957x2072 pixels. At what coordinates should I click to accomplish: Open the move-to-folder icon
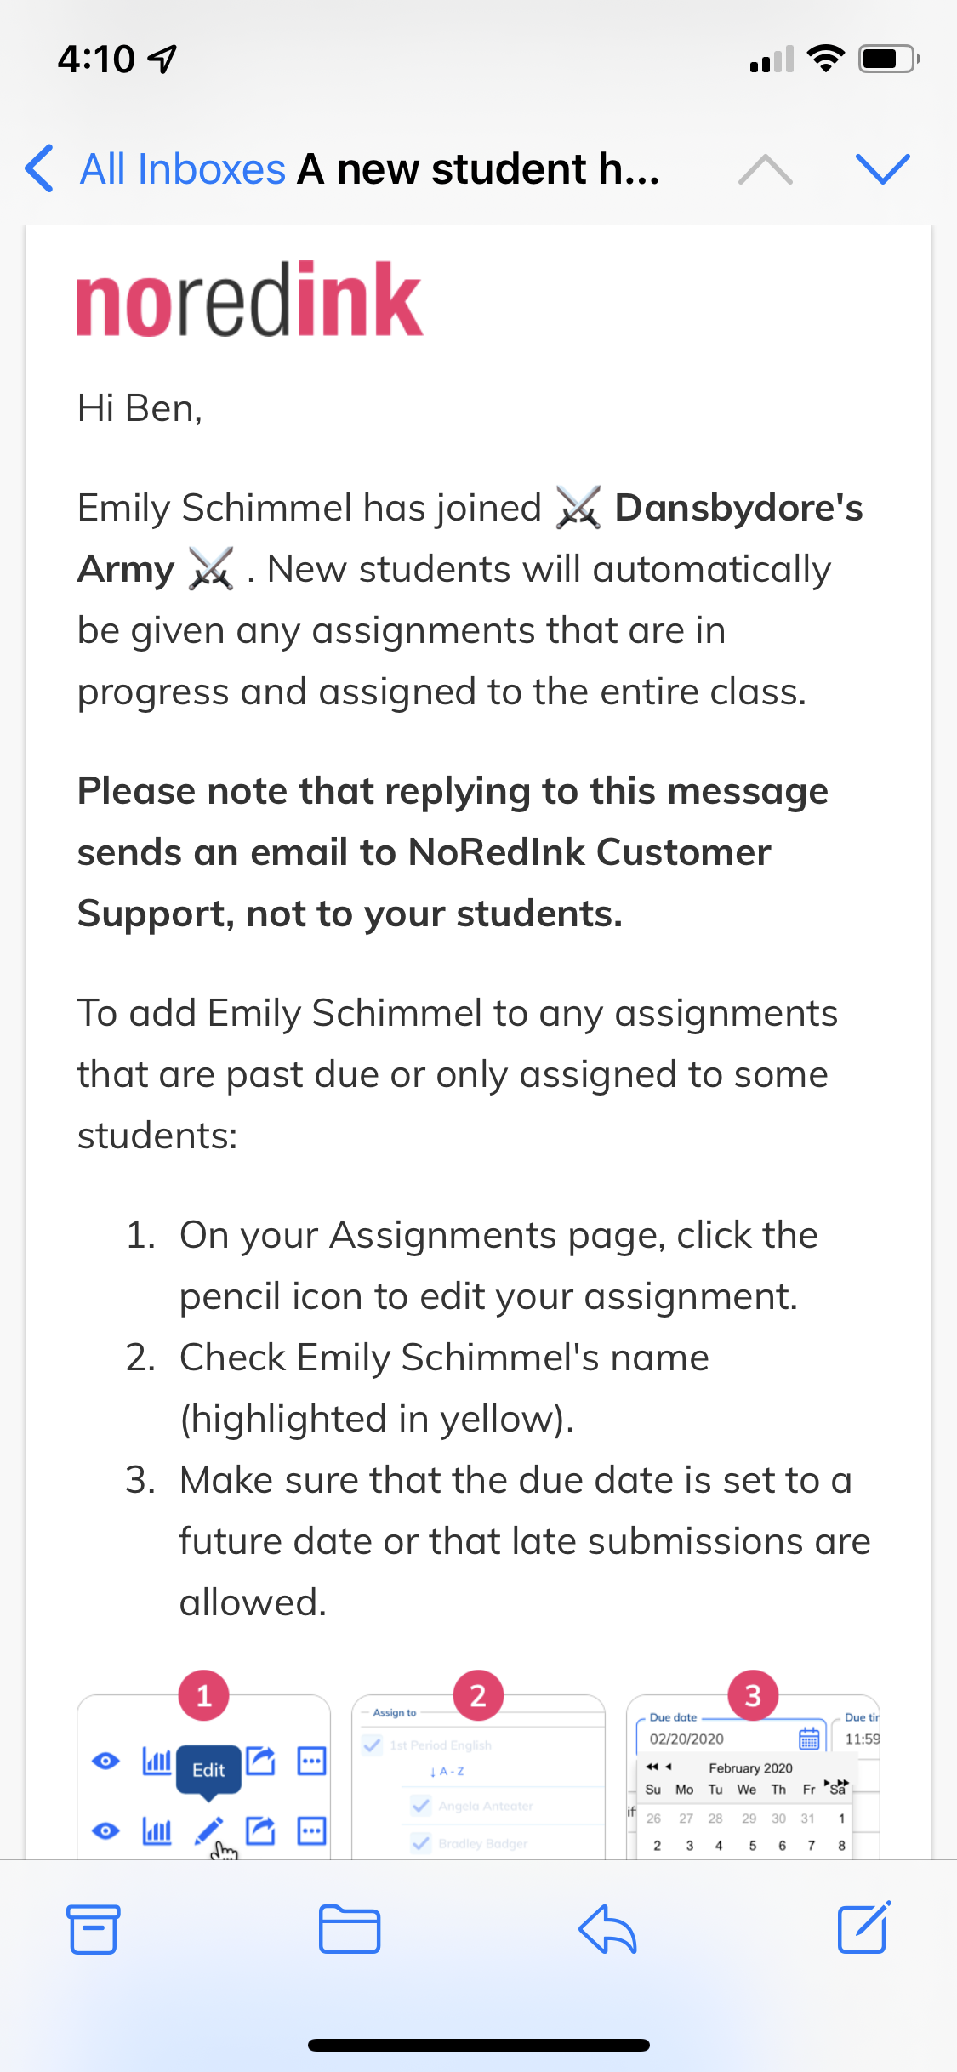pyautogui.click(x=350, y=1928)
